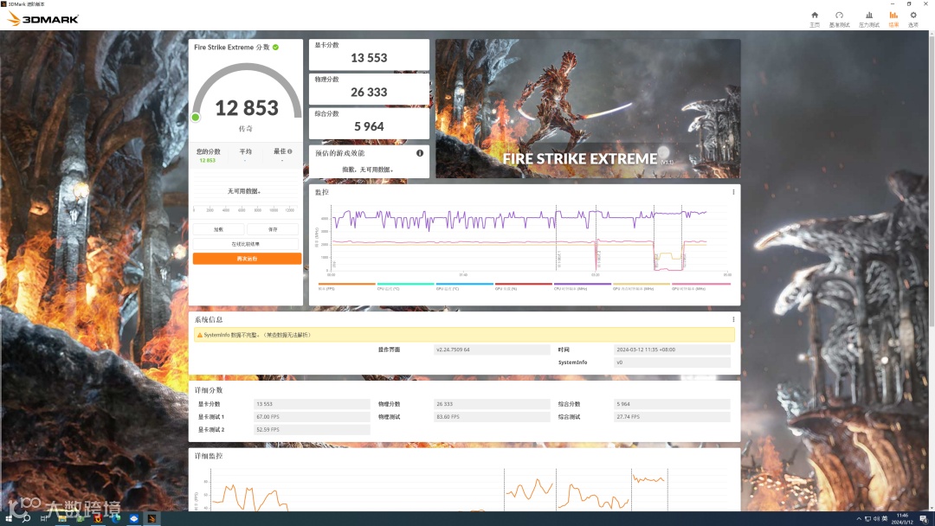Click the 3DMark taskbar icon
Image resolution: width=935 pixels, height=526 pixels.
pos(152,519)
